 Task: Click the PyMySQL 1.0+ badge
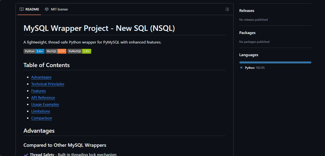pos(79,51)
